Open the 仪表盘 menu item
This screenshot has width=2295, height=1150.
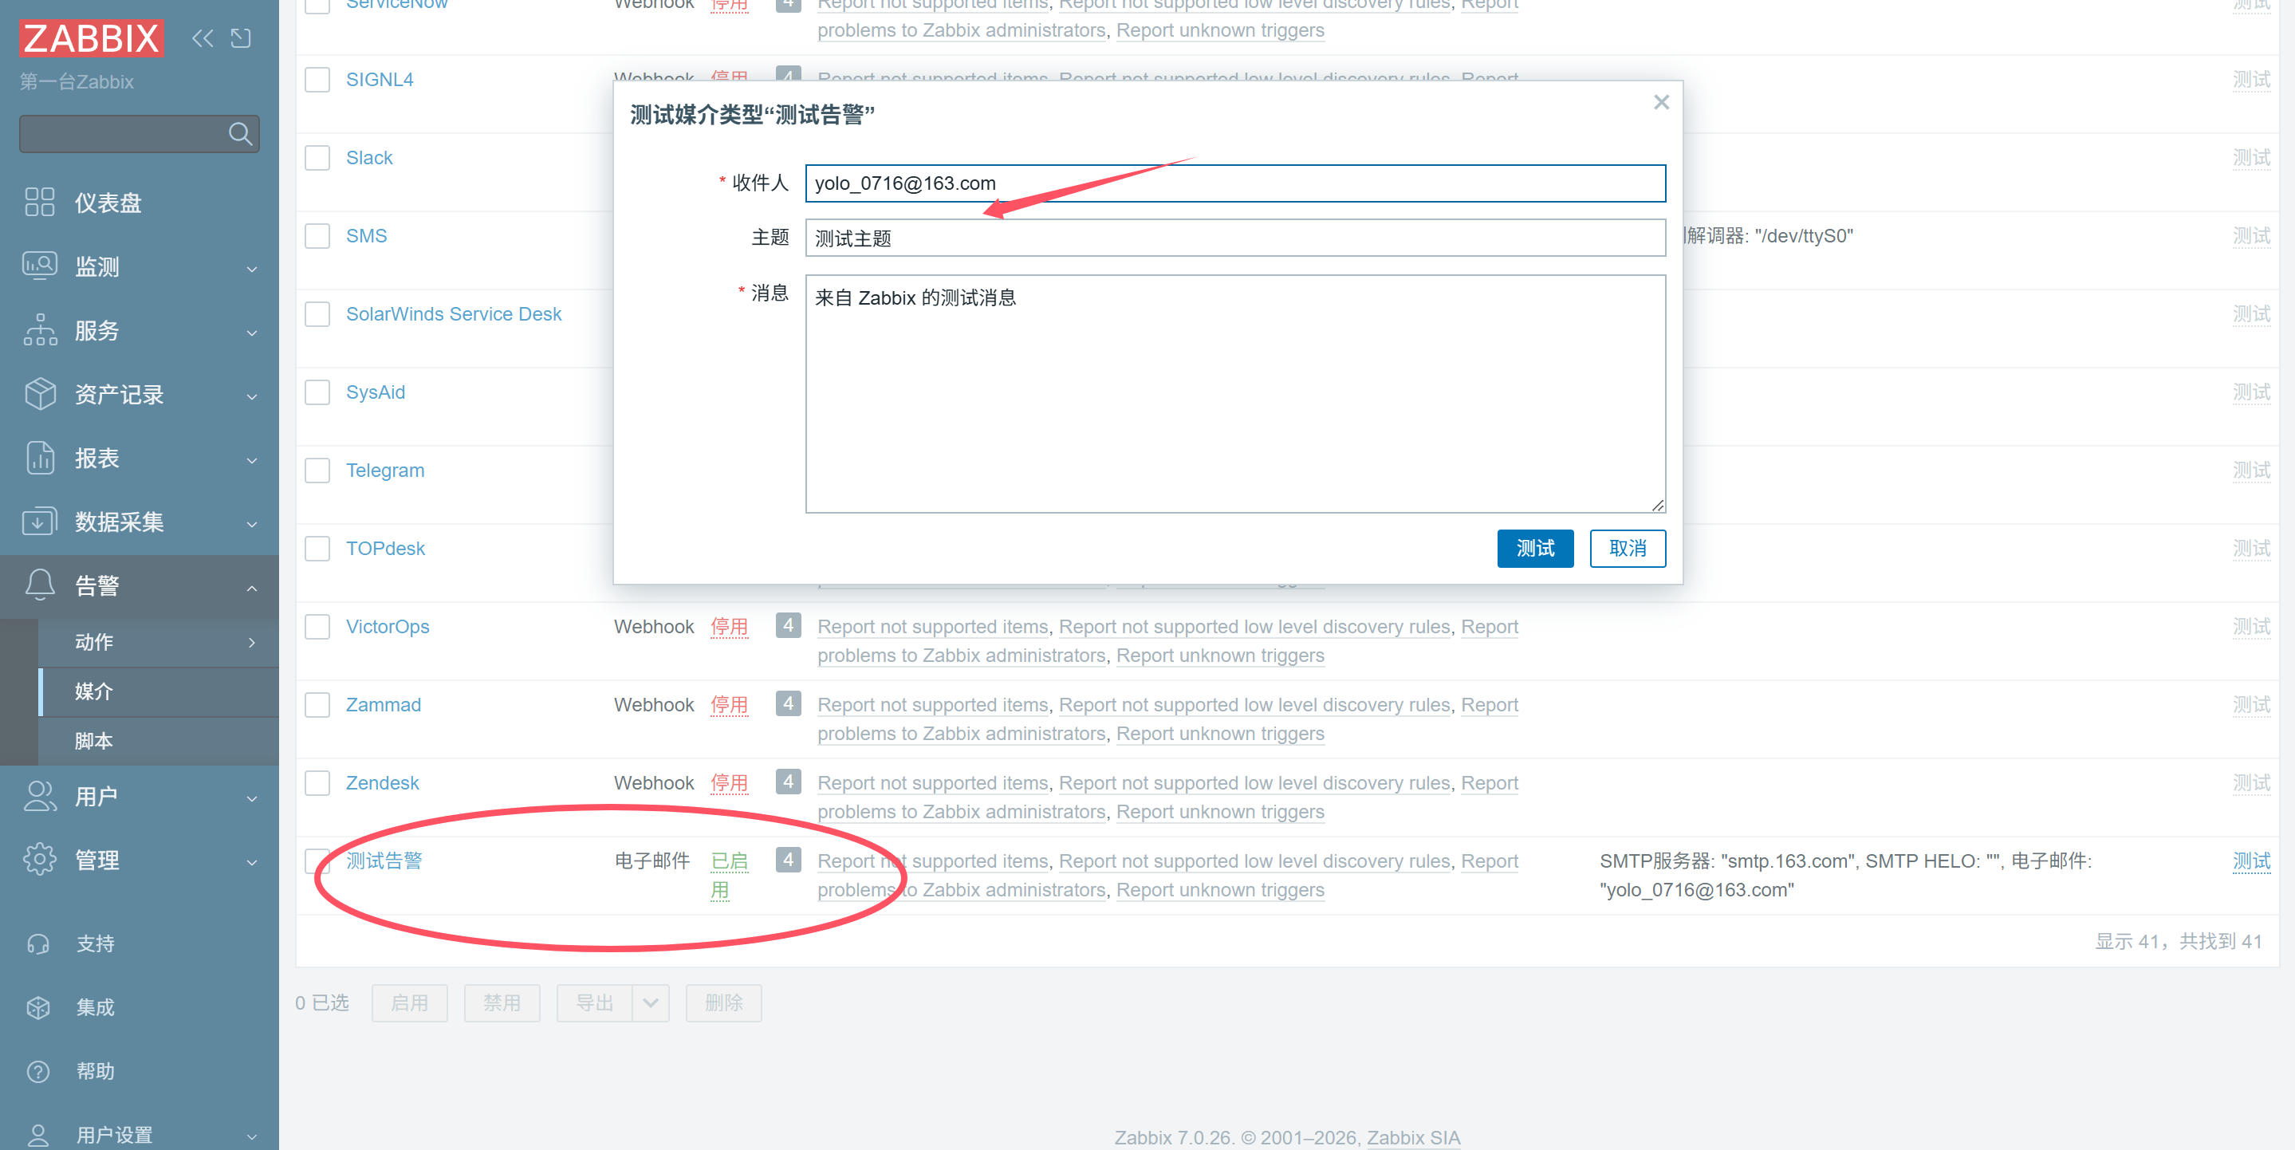(139, 203)
